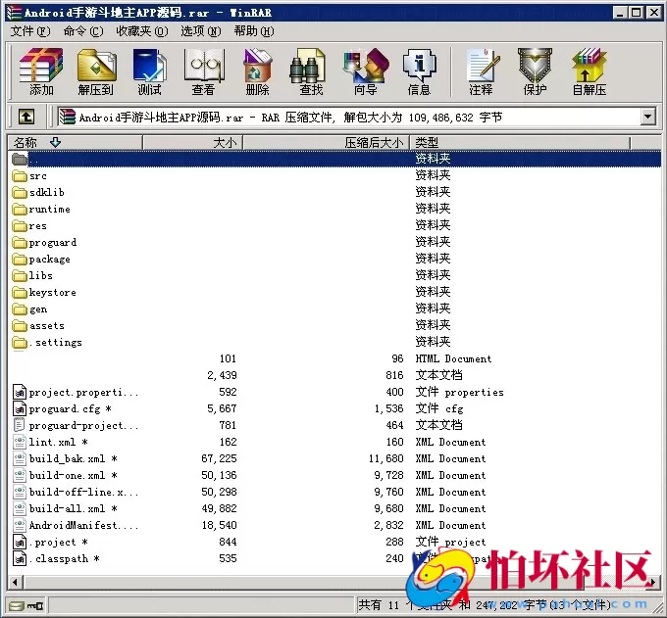Click the archive path address field
This screenshot has width=667, height=618.
349,117
